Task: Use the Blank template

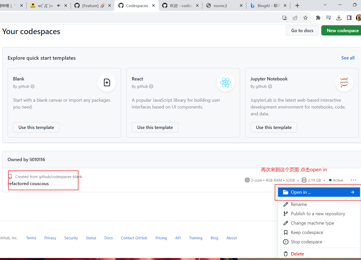Action: 36,127
